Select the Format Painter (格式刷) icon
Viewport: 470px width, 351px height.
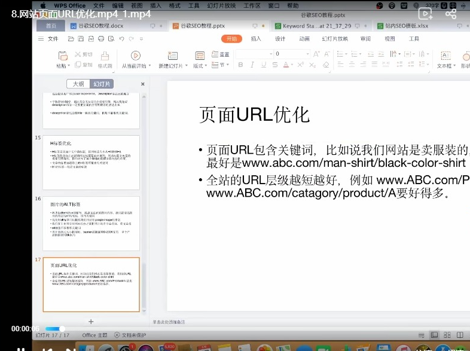tap(105, 56)
